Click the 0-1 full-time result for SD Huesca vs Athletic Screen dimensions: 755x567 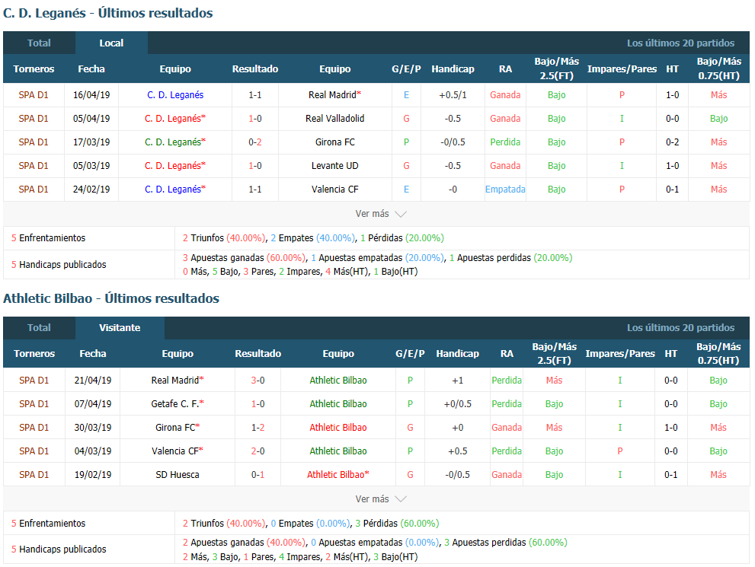pos(258,474)
